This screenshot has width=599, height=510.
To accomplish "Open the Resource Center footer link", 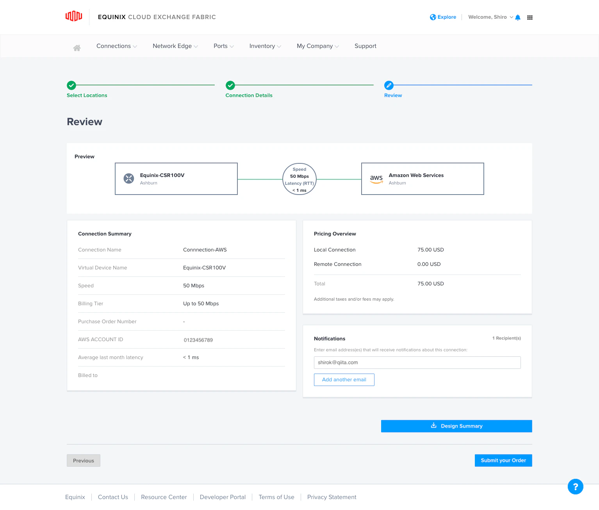I will tap(164, 497).
